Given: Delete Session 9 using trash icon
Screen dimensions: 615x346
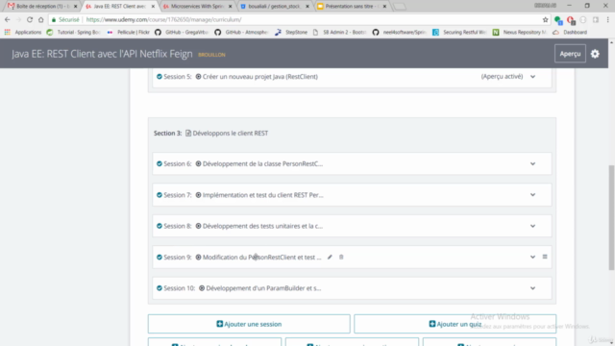Looking at the screenshot, I should [x=341, y=257].
